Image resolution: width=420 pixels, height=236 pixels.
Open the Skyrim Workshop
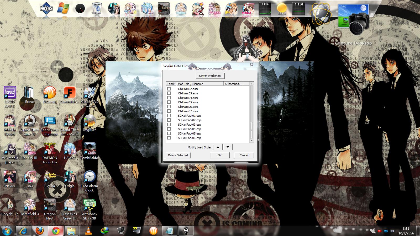210,76
